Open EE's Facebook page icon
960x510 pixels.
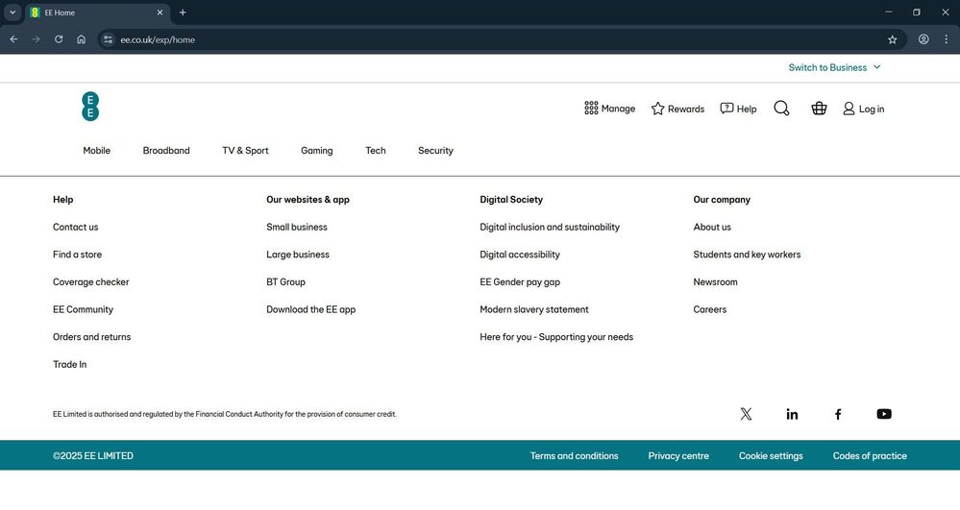pyautogui.click(x=838, y=414)
